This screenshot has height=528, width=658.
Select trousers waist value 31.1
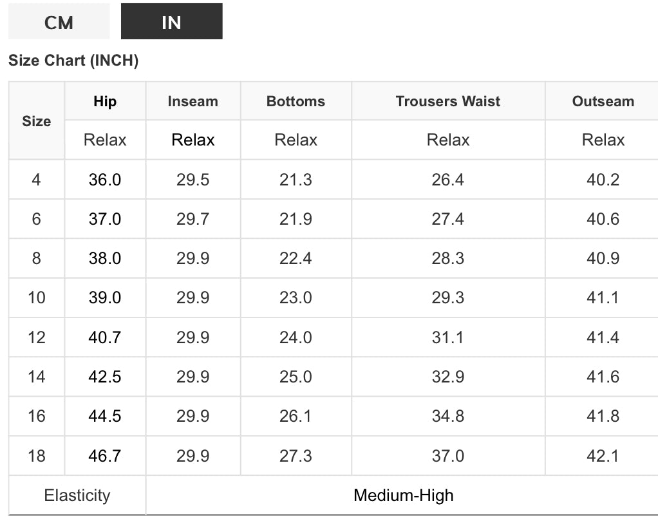coord(447,337)
